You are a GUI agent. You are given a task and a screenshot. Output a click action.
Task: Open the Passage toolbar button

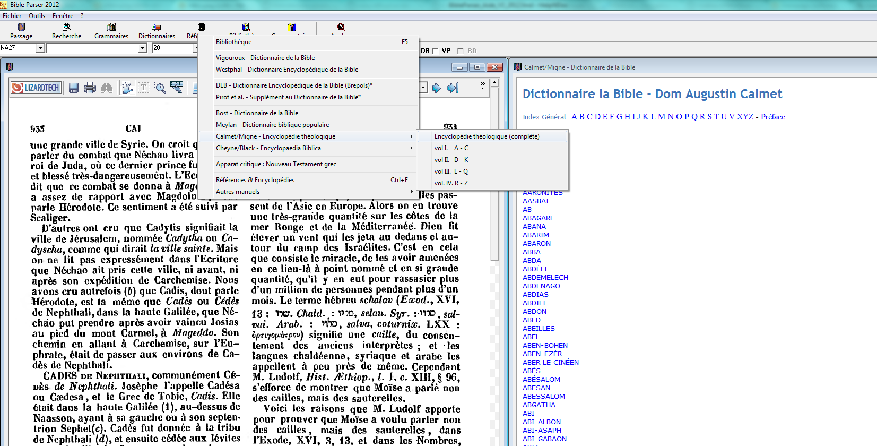click(x=21, y=31)
